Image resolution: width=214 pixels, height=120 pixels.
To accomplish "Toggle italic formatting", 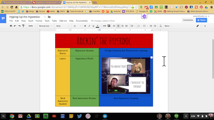I will 89,26.
